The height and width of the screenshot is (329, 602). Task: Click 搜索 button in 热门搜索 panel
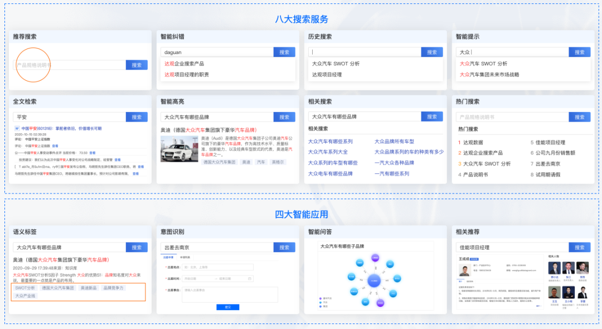pos(579,117)
